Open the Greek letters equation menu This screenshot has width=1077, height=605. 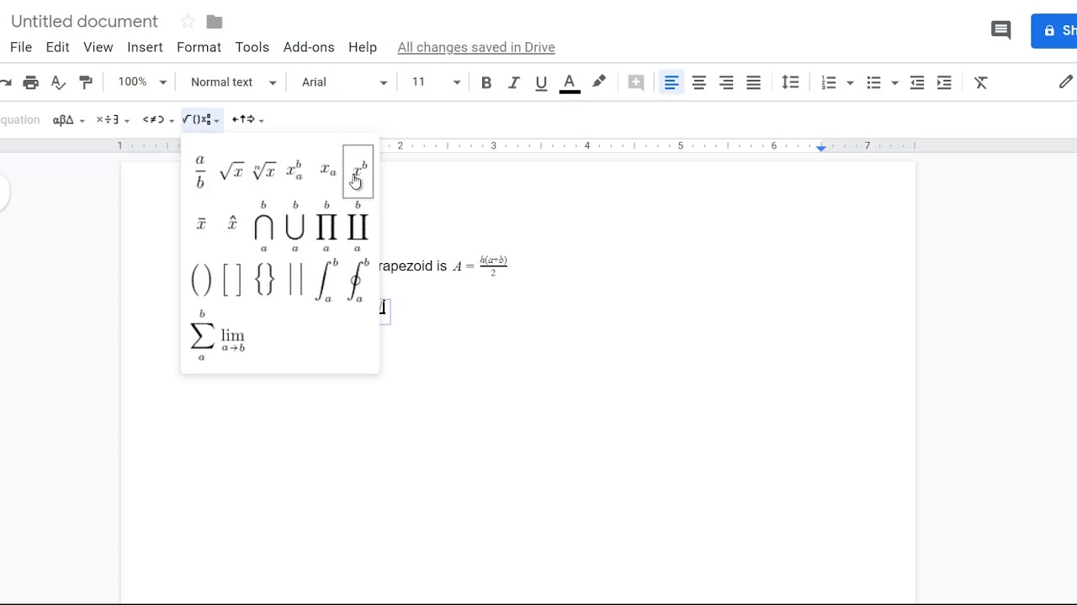point(63,119)
